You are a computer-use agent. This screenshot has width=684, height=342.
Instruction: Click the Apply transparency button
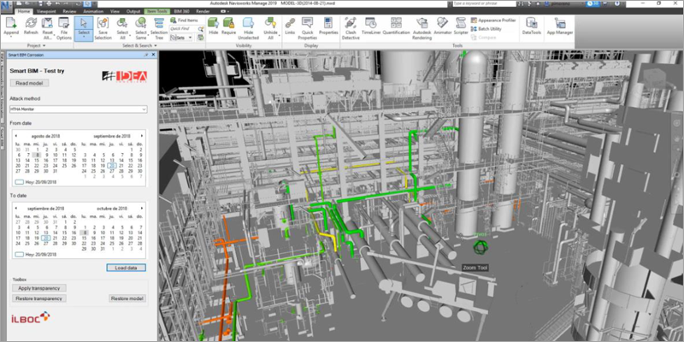point(39,288)
